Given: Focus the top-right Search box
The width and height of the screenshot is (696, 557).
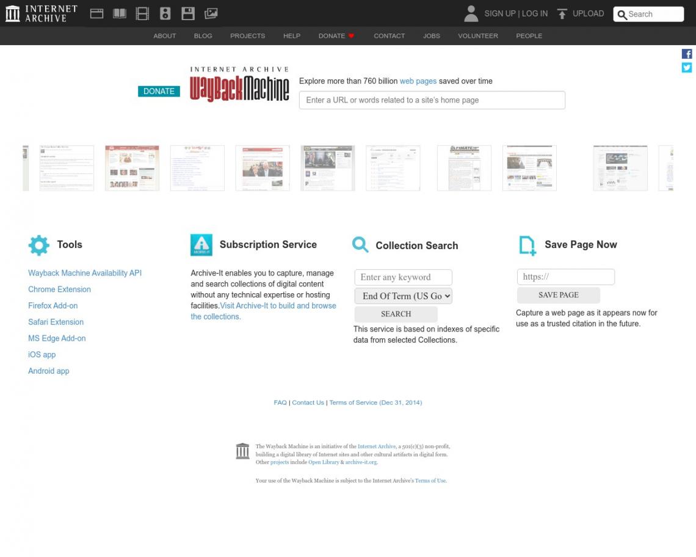Looking at the screenshot, I should 648,14.
